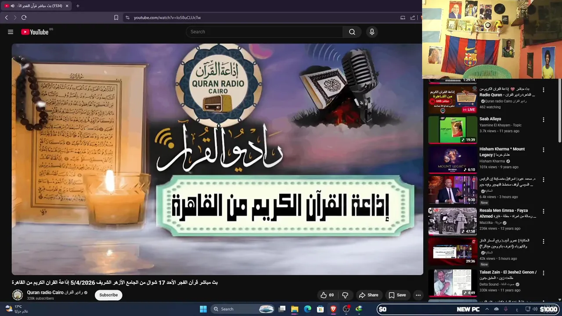
Task: Click Yasmine El Khayam - Topic channel name
Action: pos(501,125)
